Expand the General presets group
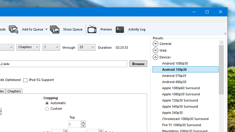Screen dimensions: 235x132 (x=155, y=43)
